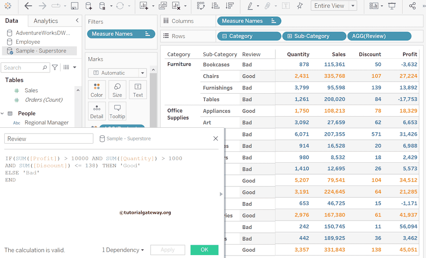The width and height of the screenshot is (426, 258).
Task: Switch to the Analytics tab
Action: tap(46, 20)
